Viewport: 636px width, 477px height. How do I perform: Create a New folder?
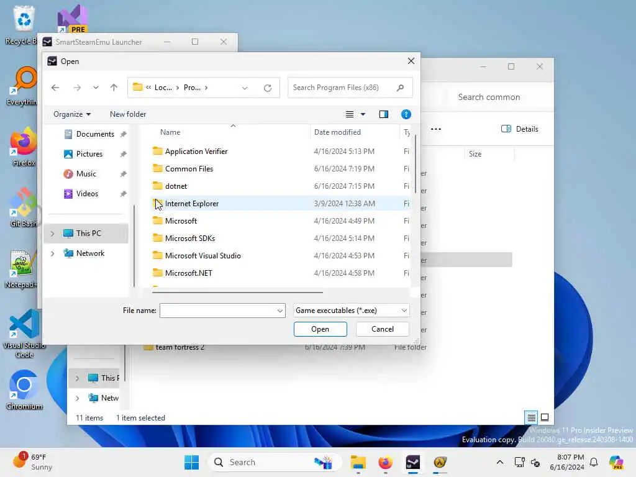coord(128,114)
